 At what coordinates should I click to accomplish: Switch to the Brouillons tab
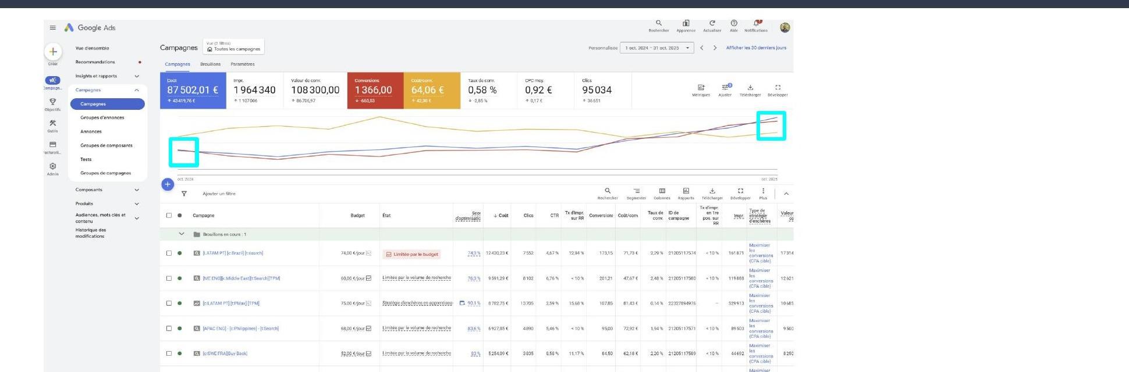(211, 64)
